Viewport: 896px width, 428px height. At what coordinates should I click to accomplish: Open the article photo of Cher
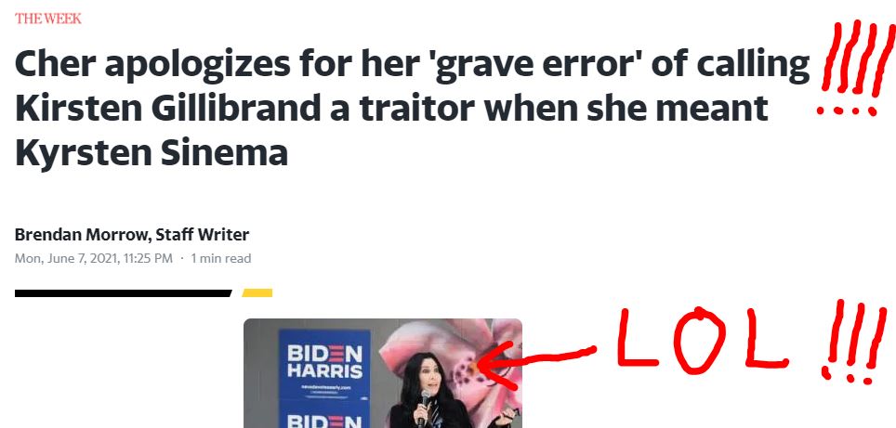[x=383, y=373]
